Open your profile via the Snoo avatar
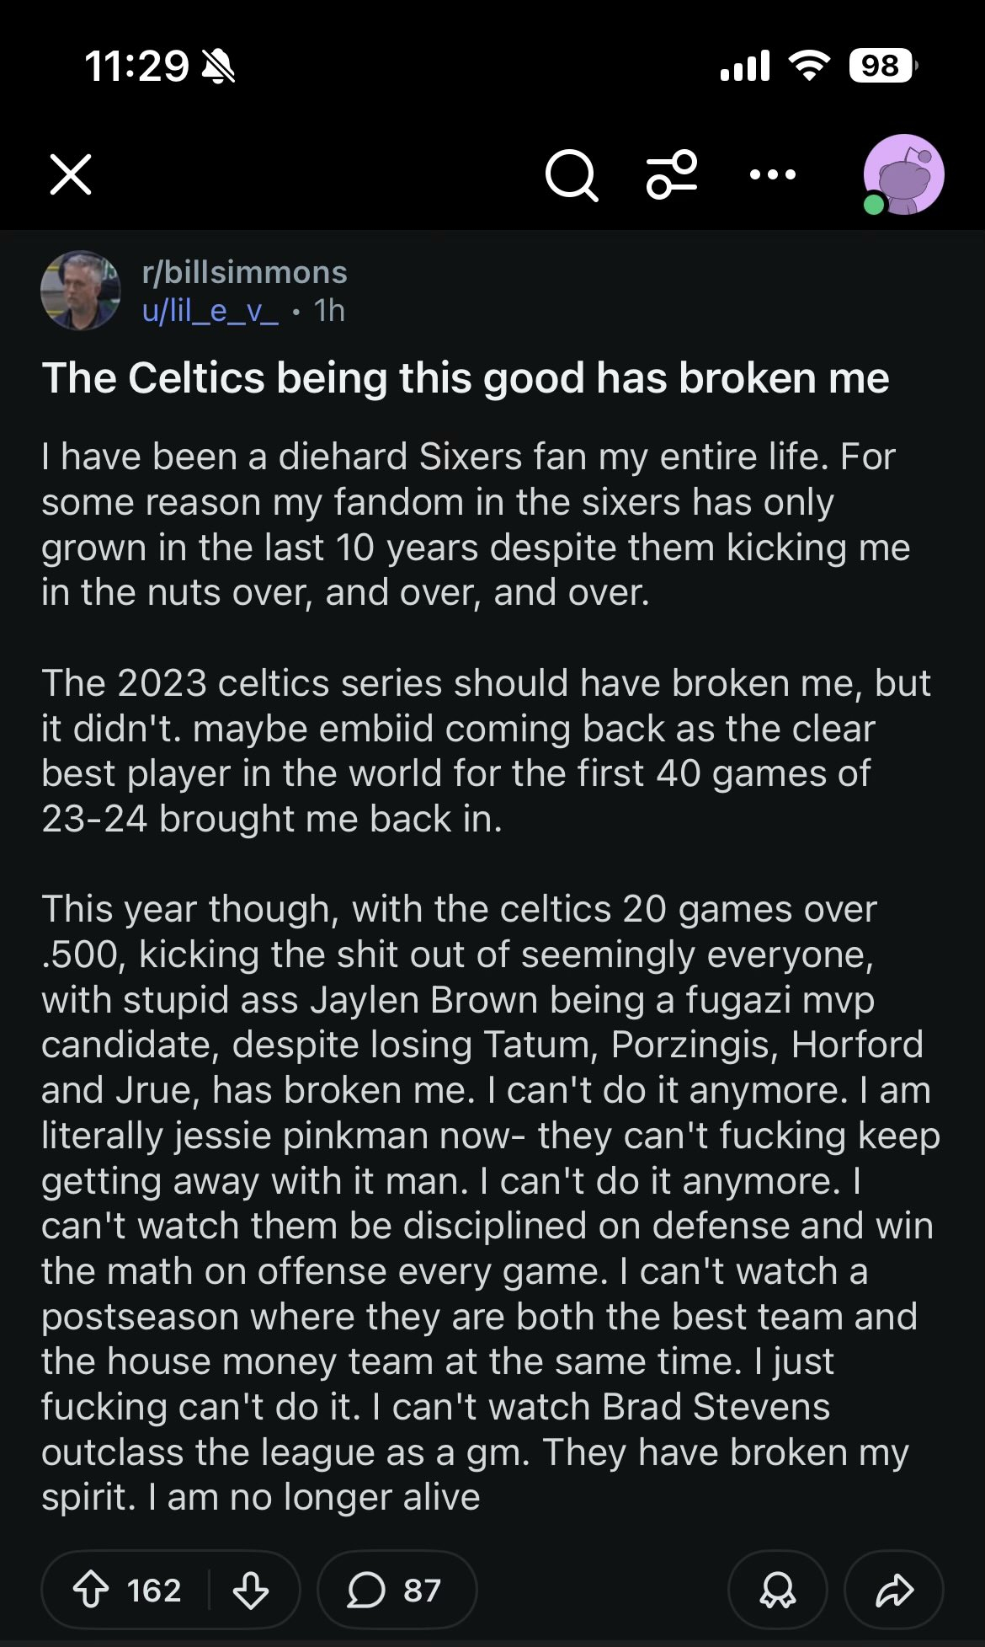 (x=903, y=175)
